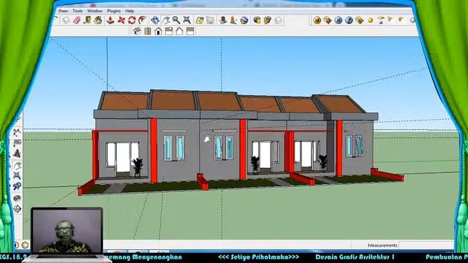Click the Previous view icon in left toolbar
Viewport: 468px width, 263px height.
pyautogui.click(x=17, y=186)
